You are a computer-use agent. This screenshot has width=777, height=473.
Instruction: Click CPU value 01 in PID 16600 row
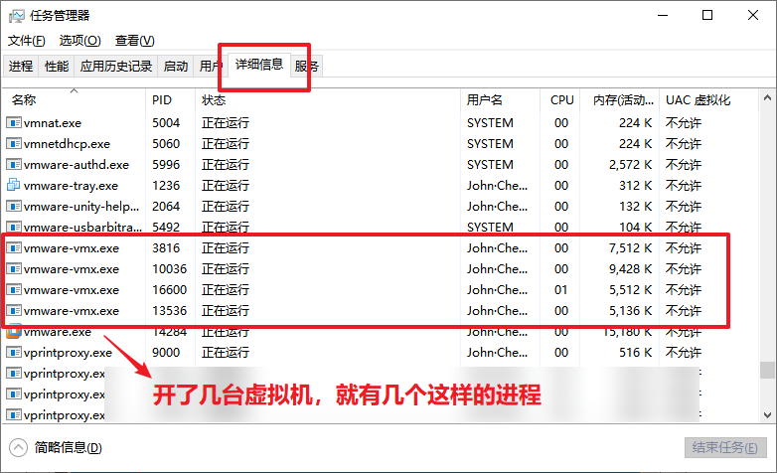(x=561, y=289)
